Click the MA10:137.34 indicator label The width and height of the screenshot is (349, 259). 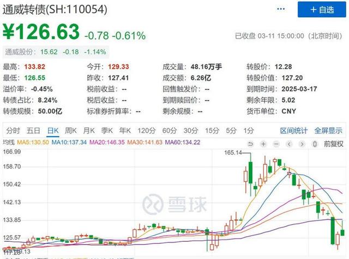69,142
